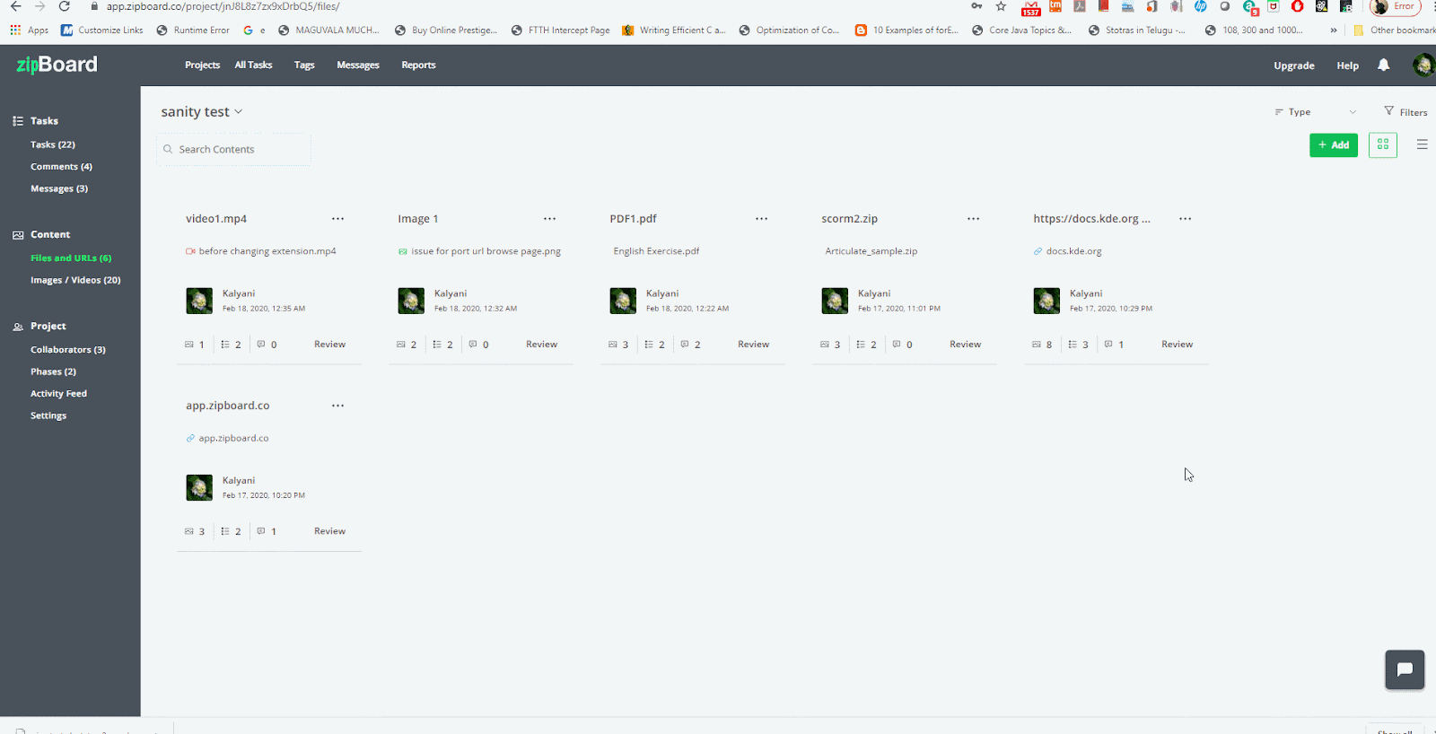Open Images / Videos (20)
The height and width of the screenshot is (734, 1436).
(x=75, y=280)
